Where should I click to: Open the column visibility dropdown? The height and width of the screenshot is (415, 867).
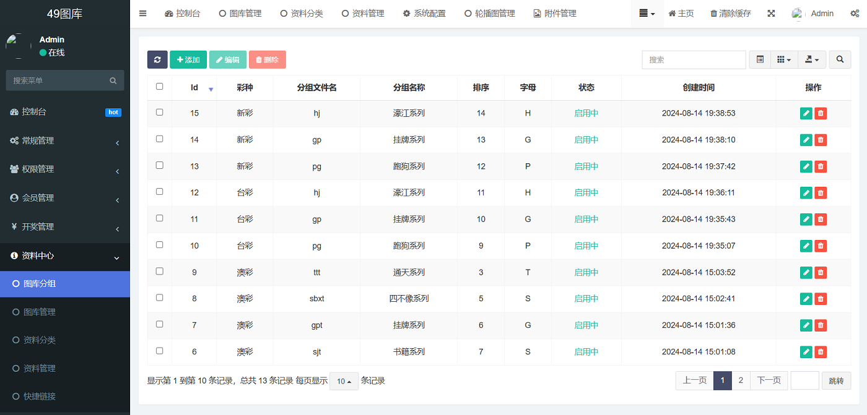tap(784, 59)
